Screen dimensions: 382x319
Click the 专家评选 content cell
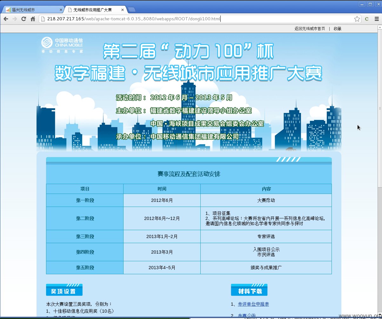(266, 236)
